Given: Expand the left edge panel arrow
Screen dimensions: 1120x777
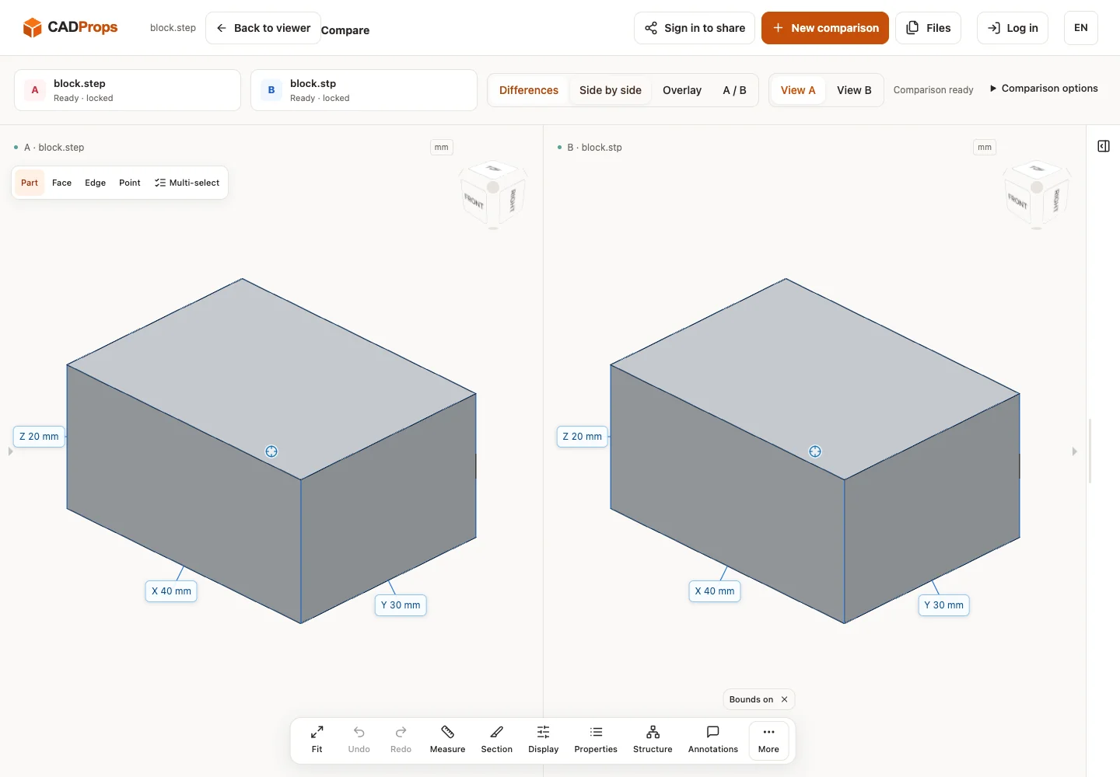Looking at the screenshot, I should [x=10, y=451].
